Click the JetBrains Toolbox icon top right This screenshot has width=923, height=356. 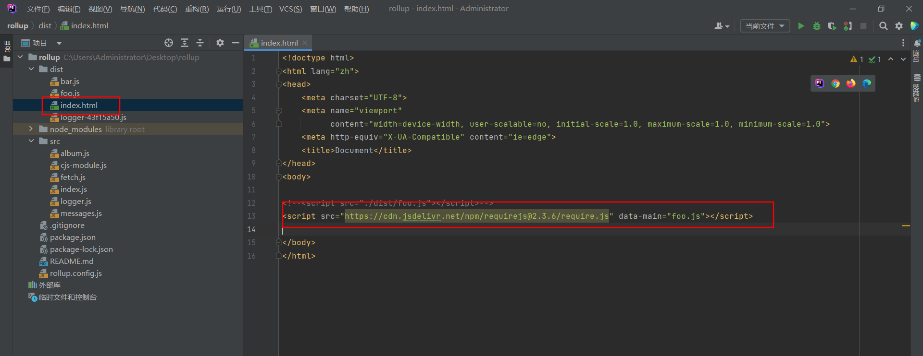[914, 26]
